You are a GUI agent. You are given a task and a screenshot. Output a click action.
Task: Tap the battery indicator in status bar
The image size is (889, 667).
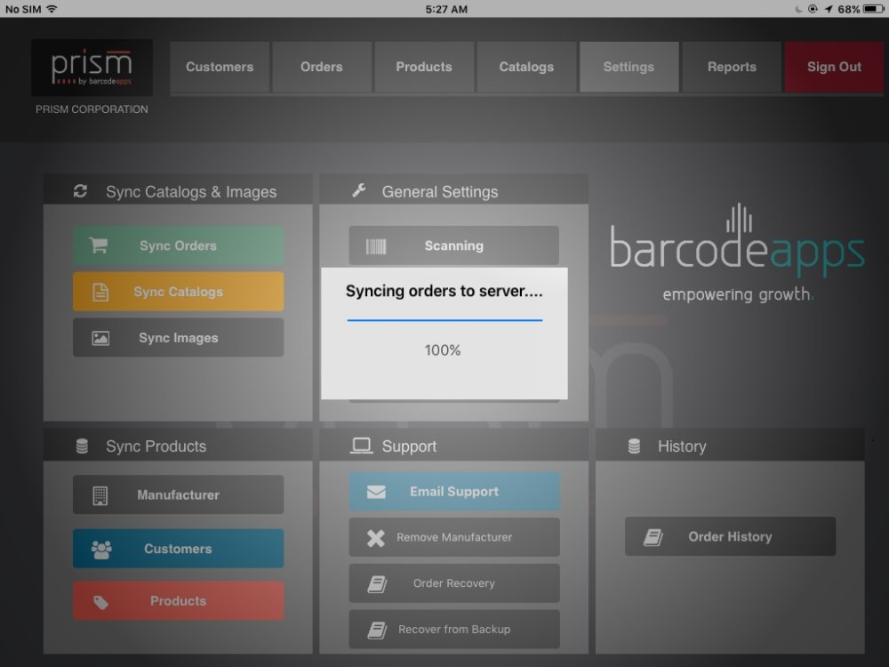(873, 9)
